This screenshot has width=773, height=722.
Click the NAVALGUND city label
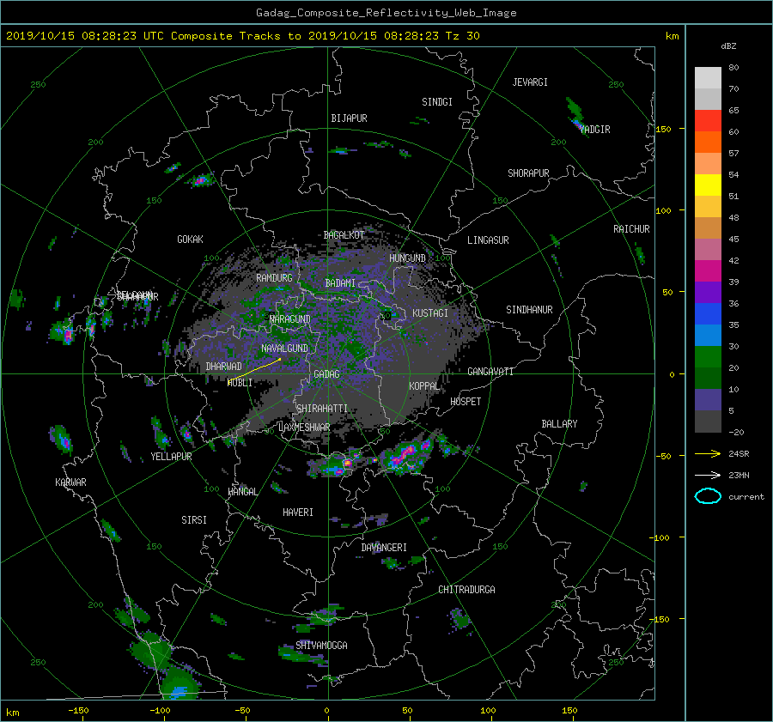[x=284, y=349]
